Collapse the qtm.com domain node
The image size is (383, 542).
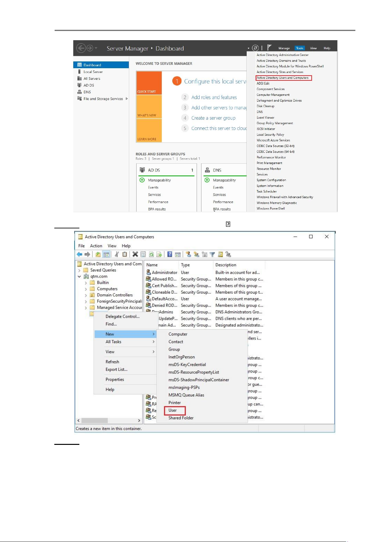click(x=79, y=276)
